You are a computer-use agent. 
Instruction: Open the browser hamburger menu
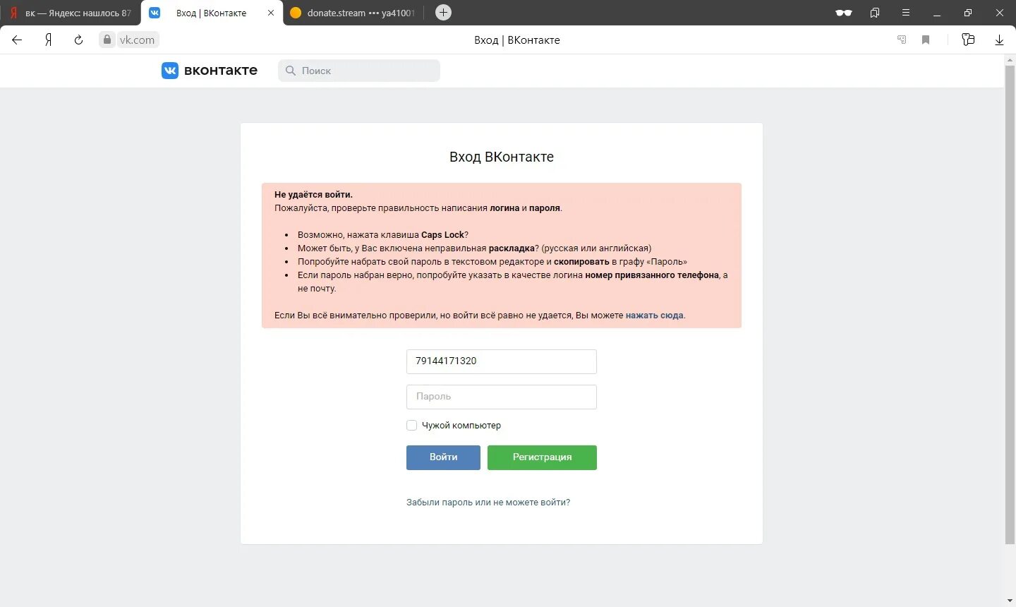pos(906,13)
